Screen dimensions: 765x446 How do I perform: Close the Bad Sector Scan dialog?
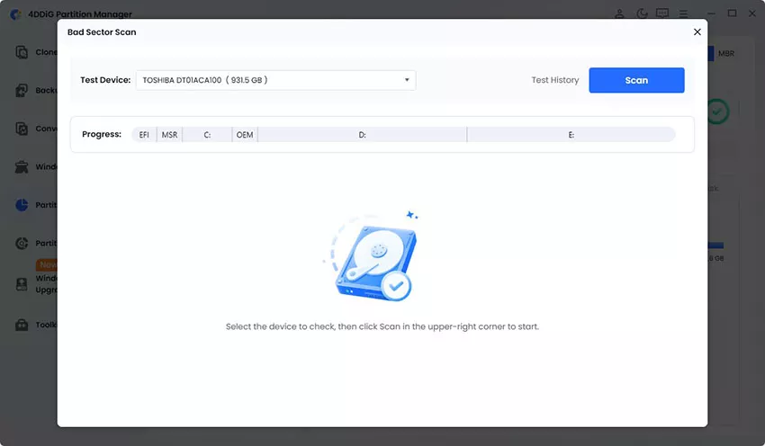click(697, 31)
